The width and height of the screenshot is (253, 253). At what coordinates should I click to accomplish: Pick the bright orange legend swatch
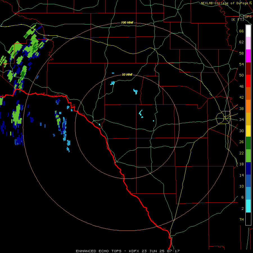click(248, 106)
